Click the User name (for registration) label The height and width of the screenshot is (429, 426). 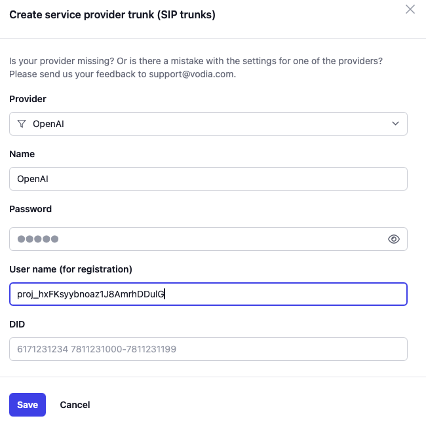click(71, 269)
